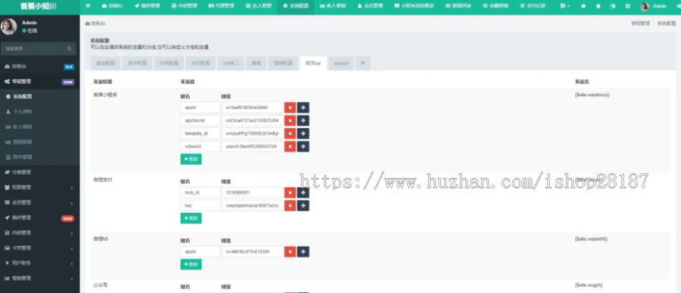
Task: Delete the mch_id row under 微信支付
Action: (290, 192)
